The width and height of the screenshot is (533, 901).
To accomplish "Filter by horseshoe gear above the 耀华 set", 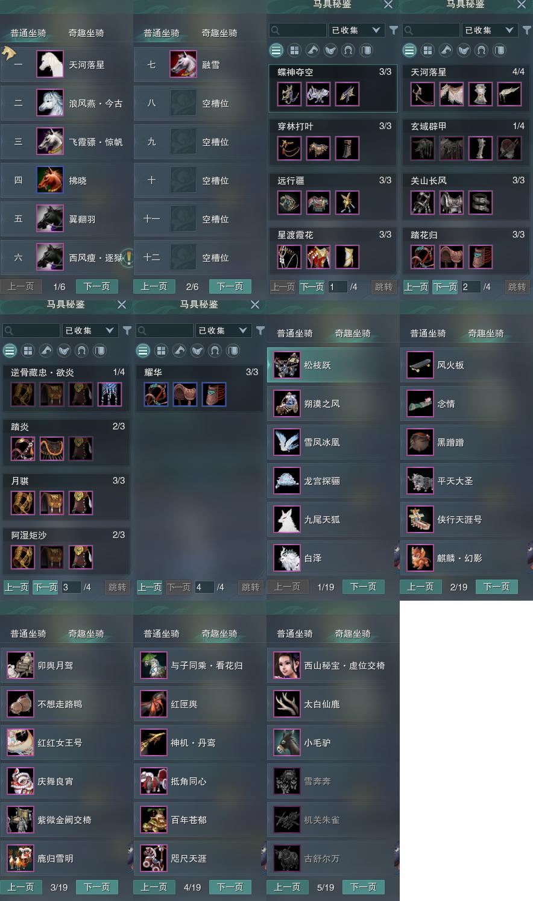I will pyautogui.click(x=215, y=350).
